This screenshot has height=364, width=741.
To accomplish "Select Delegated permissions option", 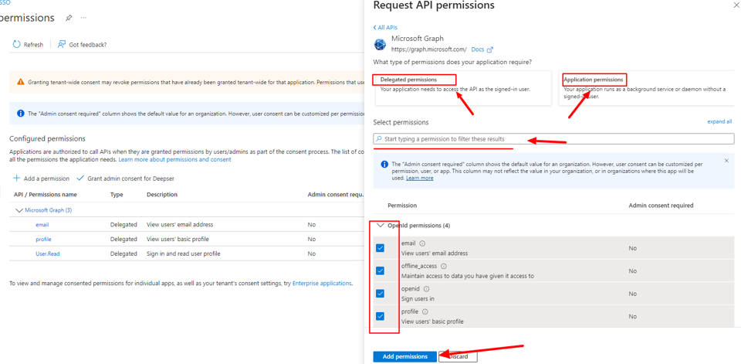I will point(462,88).
